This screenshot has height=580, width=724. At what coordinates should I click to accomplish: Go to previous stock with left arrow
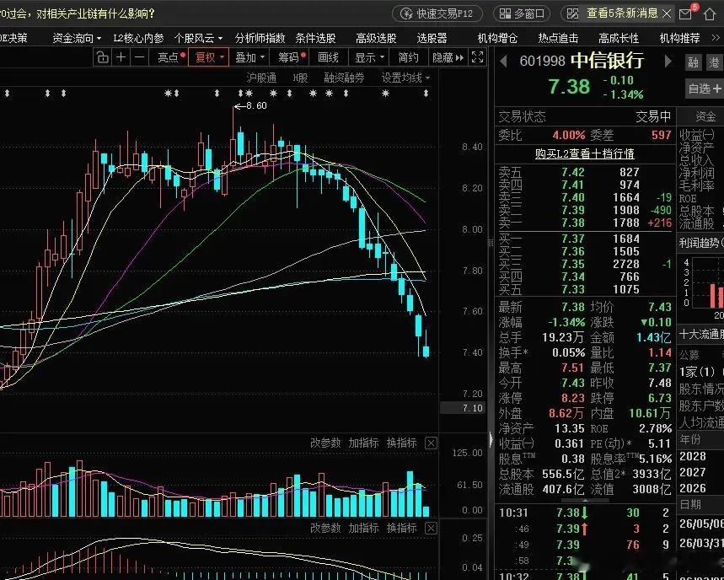click(x=504, y=61)
